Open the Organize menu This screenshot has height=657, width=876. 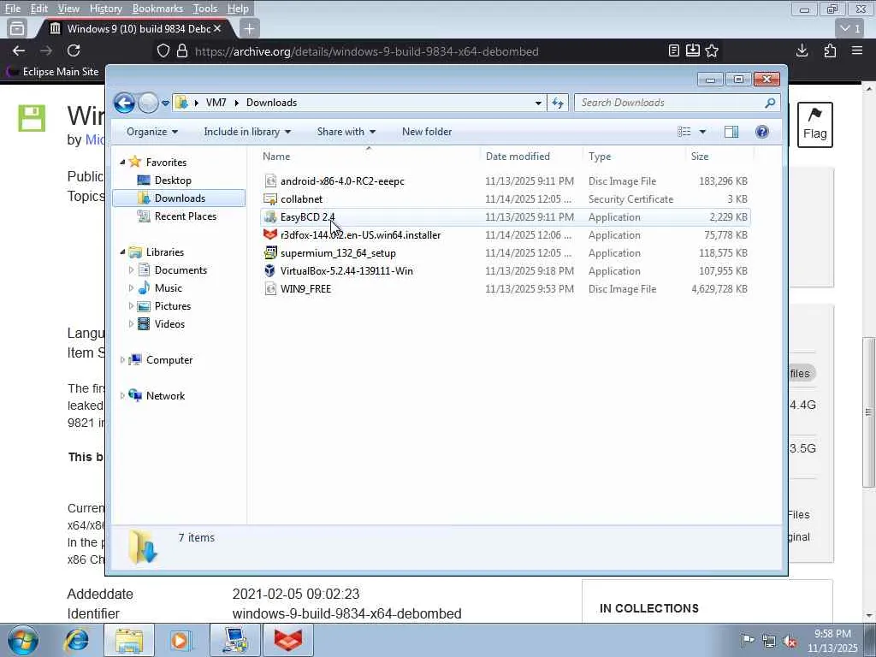tap(152, 132)
